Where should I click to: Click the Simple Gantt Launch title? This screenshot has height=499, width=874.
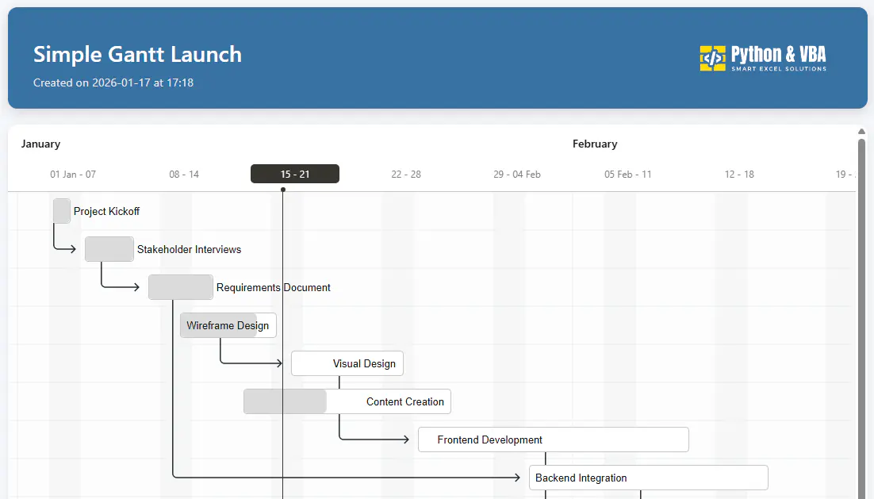(x=137, y=54)
